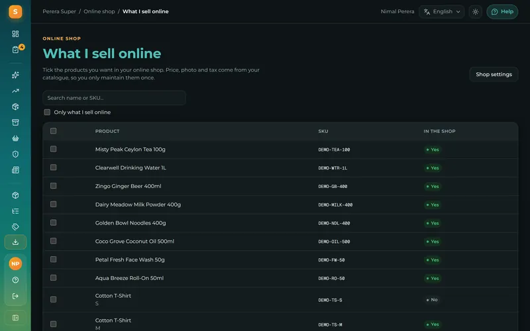Open the list tree icon in sidebar
The height and width of the screenshot is (331, 530).
(x=15, y=211)
